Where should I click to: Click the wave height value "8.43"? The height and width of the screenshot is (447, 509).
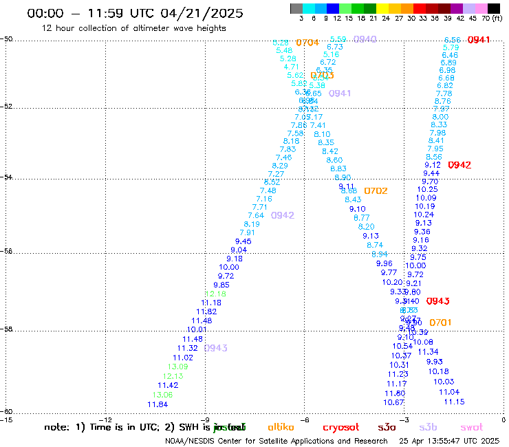coord(353,199)
